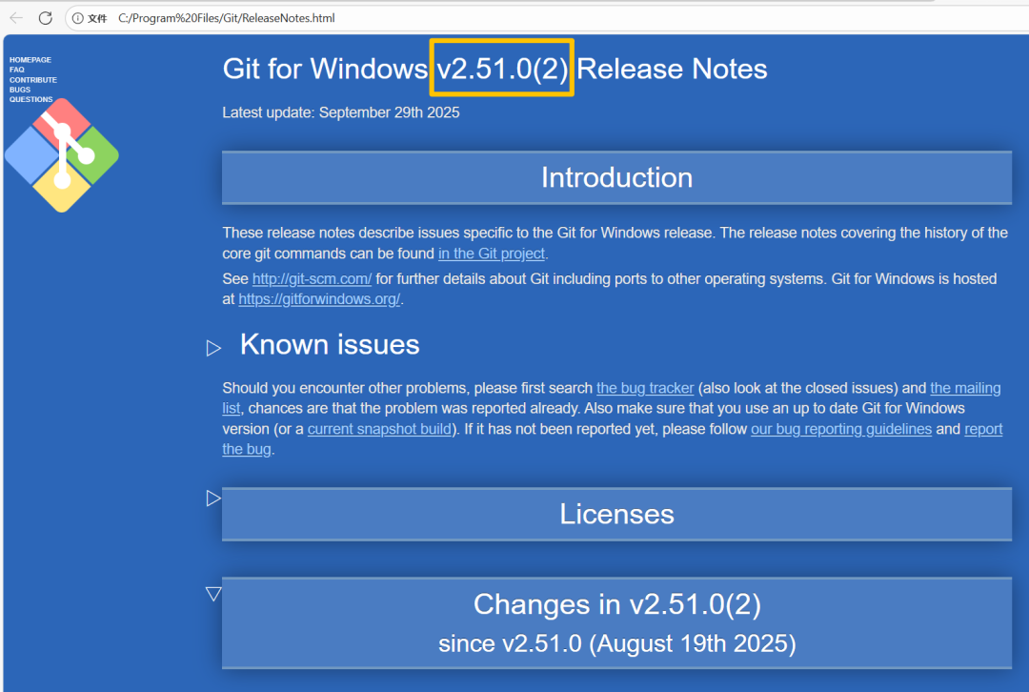Open the http://git-scm.com/ link

pos(312,279)
